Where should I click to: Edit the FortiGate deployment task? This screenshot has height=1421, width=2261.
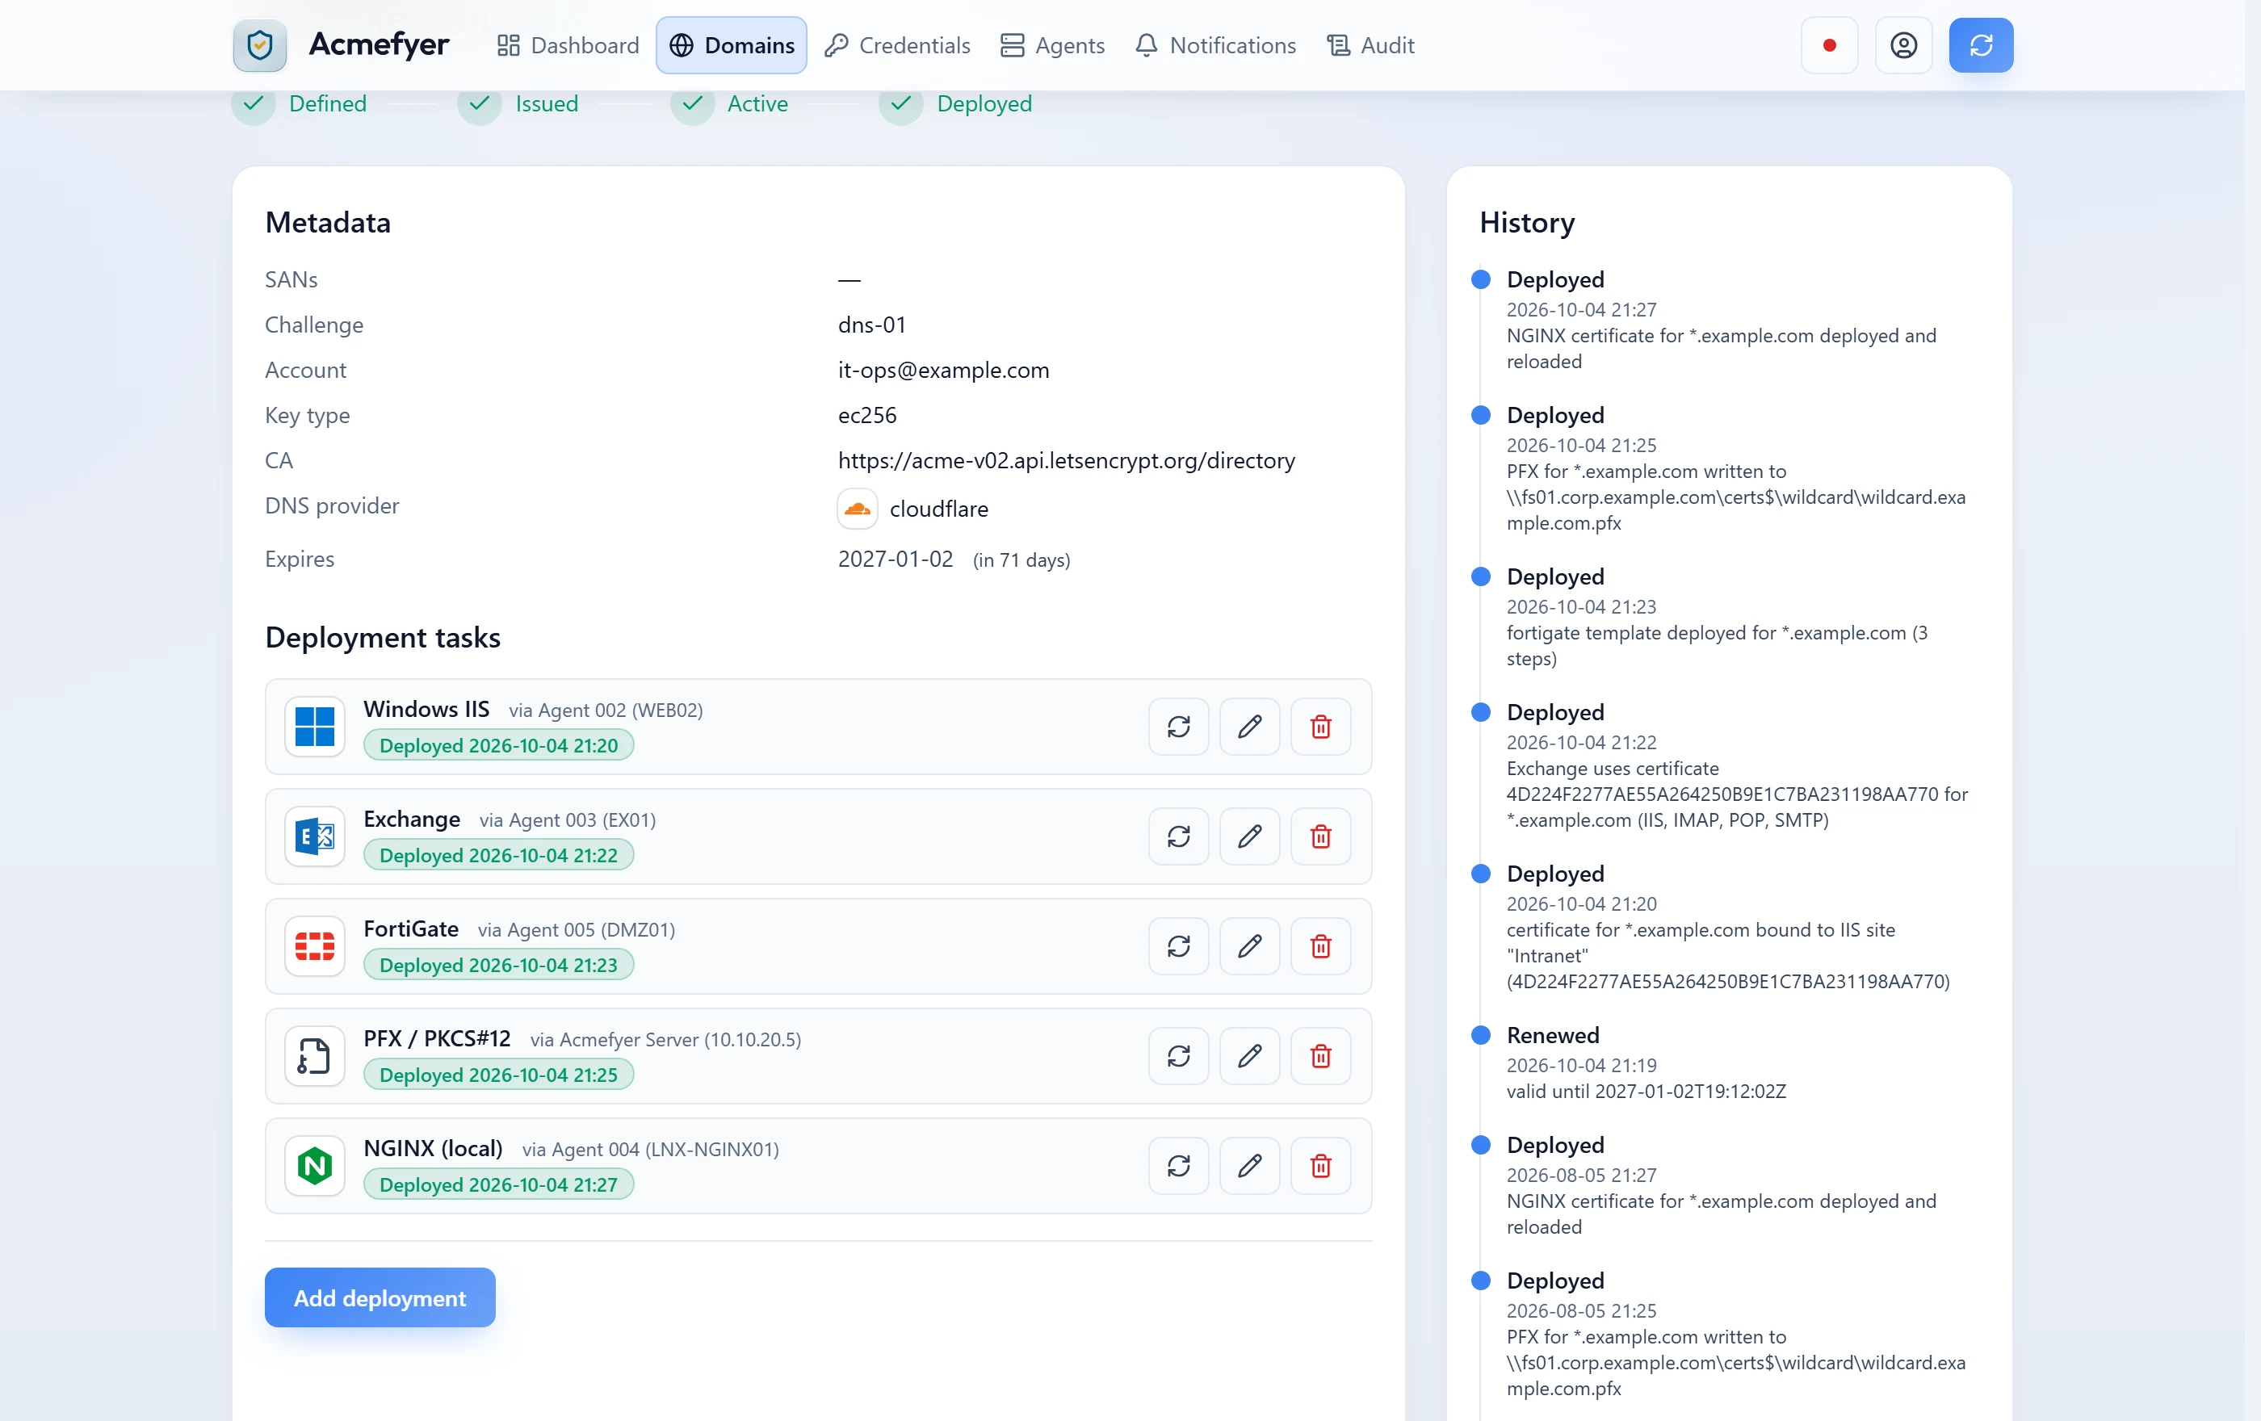(1250, 946)
